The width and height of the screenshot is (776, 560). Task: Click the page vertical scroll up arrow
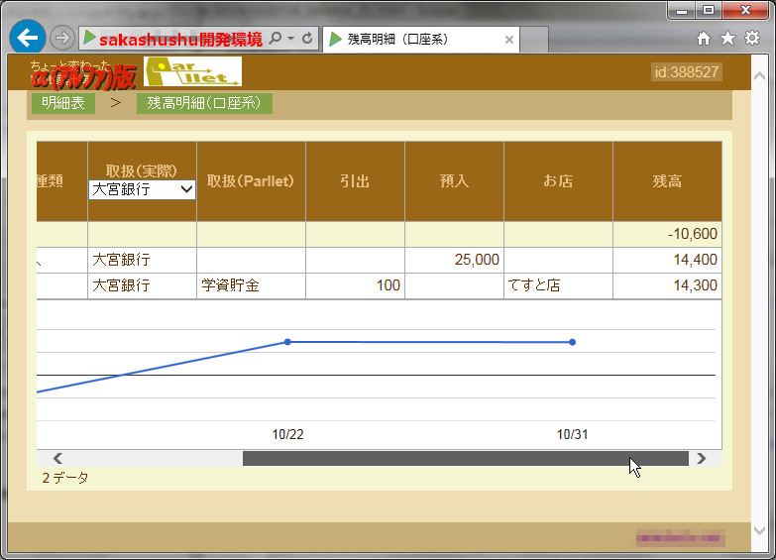coord(759,76)
